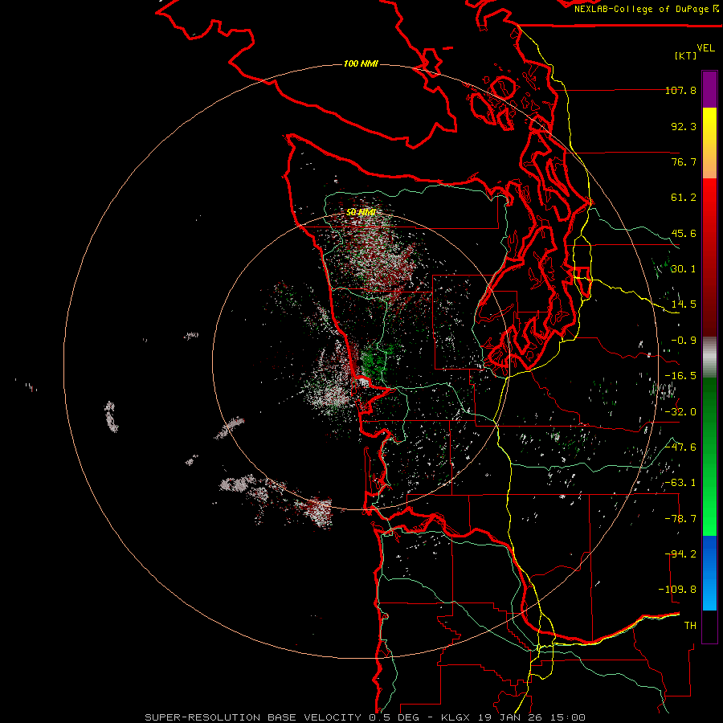Pick the purple segment of the color scale

pos(709,89)
